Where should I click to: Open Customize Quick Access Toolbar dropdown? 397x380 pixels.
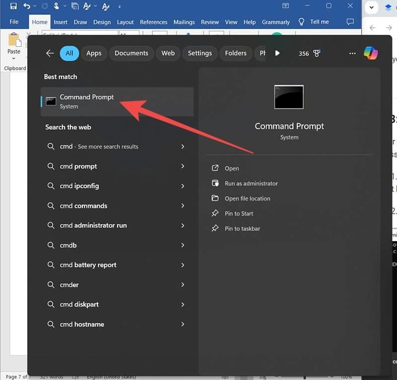pyautogui.click(x=120, y=6)
